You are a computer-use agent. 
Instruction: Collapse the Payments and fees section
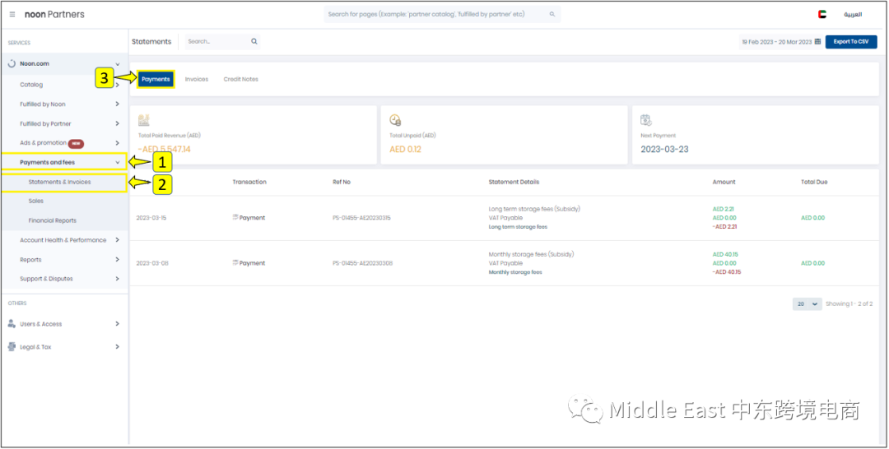coord(118,163)
